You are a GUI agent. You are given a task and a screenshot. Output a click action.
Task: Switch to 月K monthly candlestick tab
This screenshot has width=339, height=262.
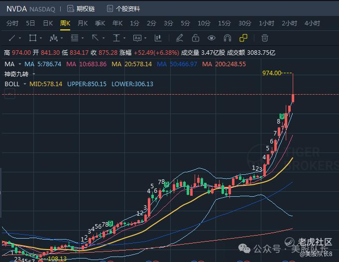pos(83,23)
